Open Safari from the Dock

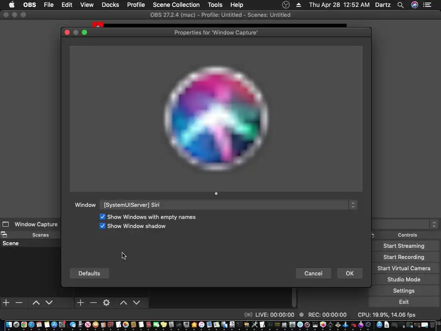pyautogui.click(x=31, y=325)
